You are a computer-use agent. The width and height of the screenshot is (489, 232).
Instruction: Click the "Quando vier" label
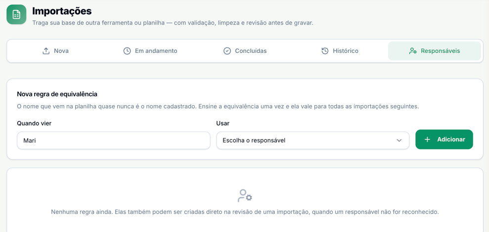[34, 123]
